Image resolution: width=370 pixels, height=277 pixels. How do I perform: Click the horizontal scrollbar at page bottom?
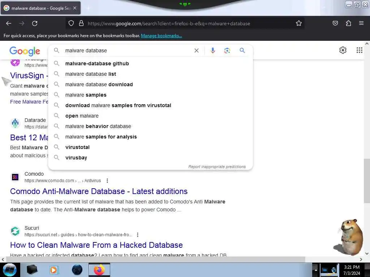(156, 259)
